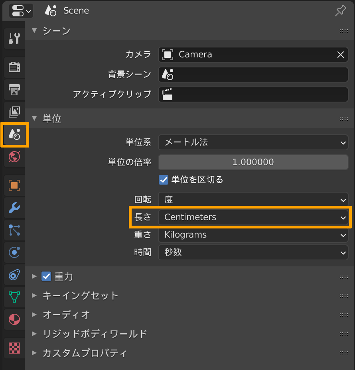Disable the 重力 checkbox
The image size is (355, 370).
pyautogui.click(x=46, y=276)
